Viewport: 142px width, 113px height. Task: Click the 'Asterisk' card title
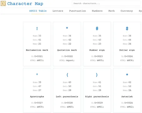(127, 97)
